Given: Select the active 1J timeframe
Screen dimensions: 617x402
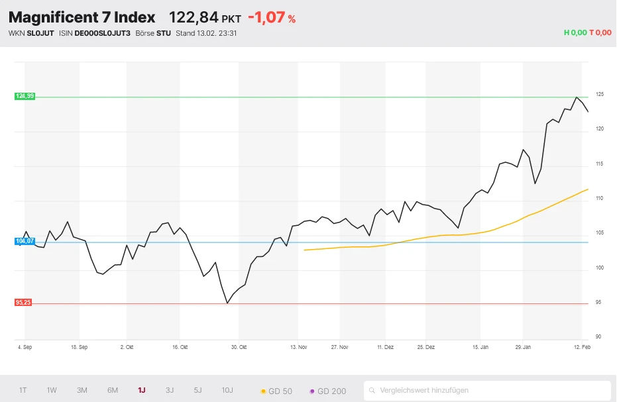Looking at the screenshot, I should (140, 391).
